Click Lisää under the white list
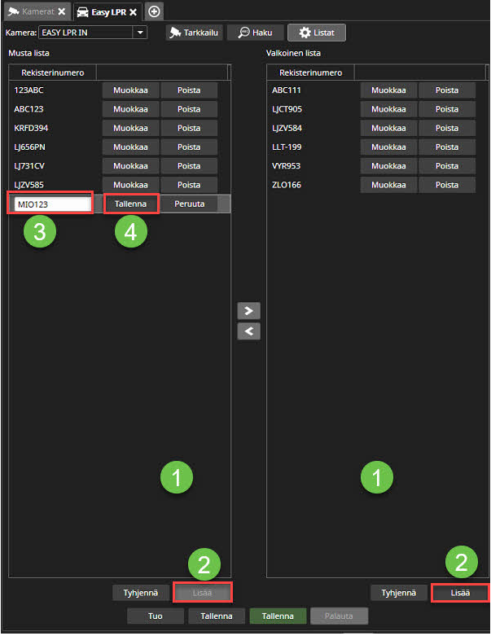 460,593
